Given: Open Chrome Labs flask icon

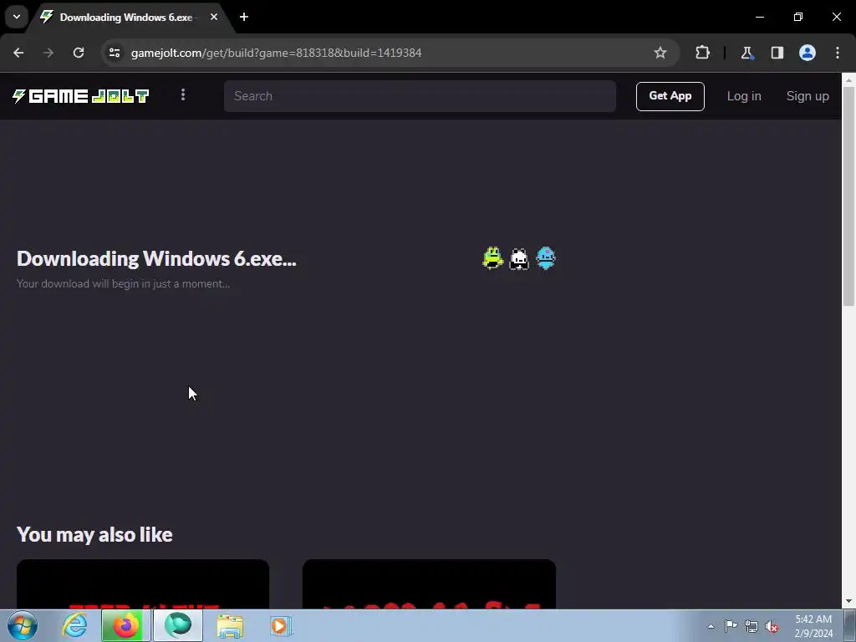Looking at the screenshot, I should (x=746, y=53).
